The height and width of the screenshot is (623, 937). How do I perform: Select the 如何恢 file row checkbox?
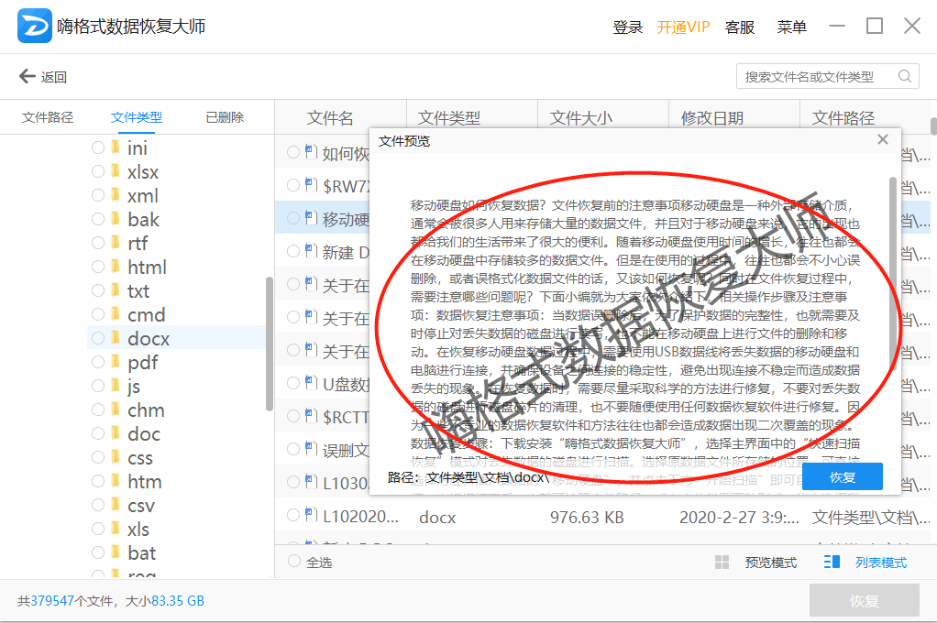292,152
